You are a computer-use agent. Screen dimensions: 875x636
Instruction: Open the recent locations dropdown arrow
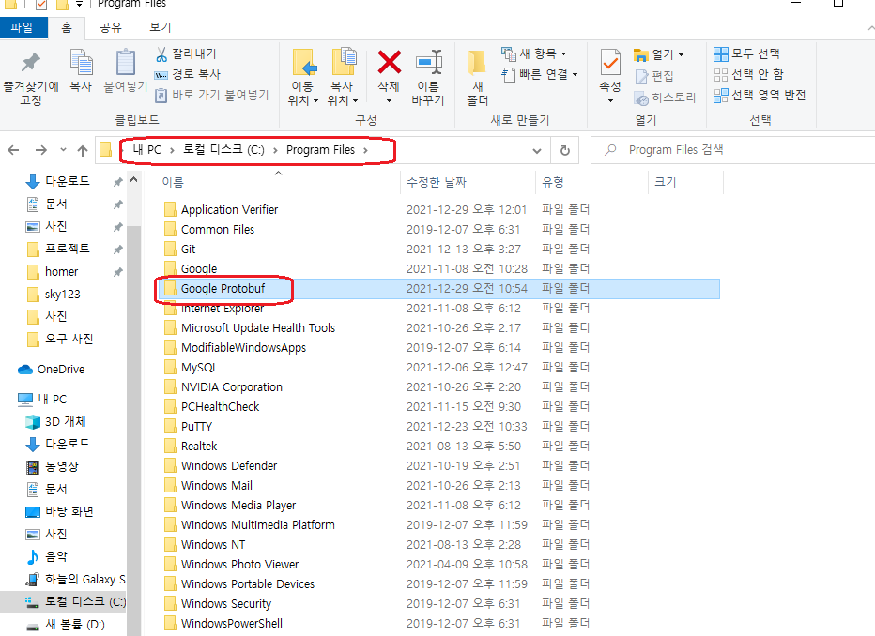coord(63,150)
